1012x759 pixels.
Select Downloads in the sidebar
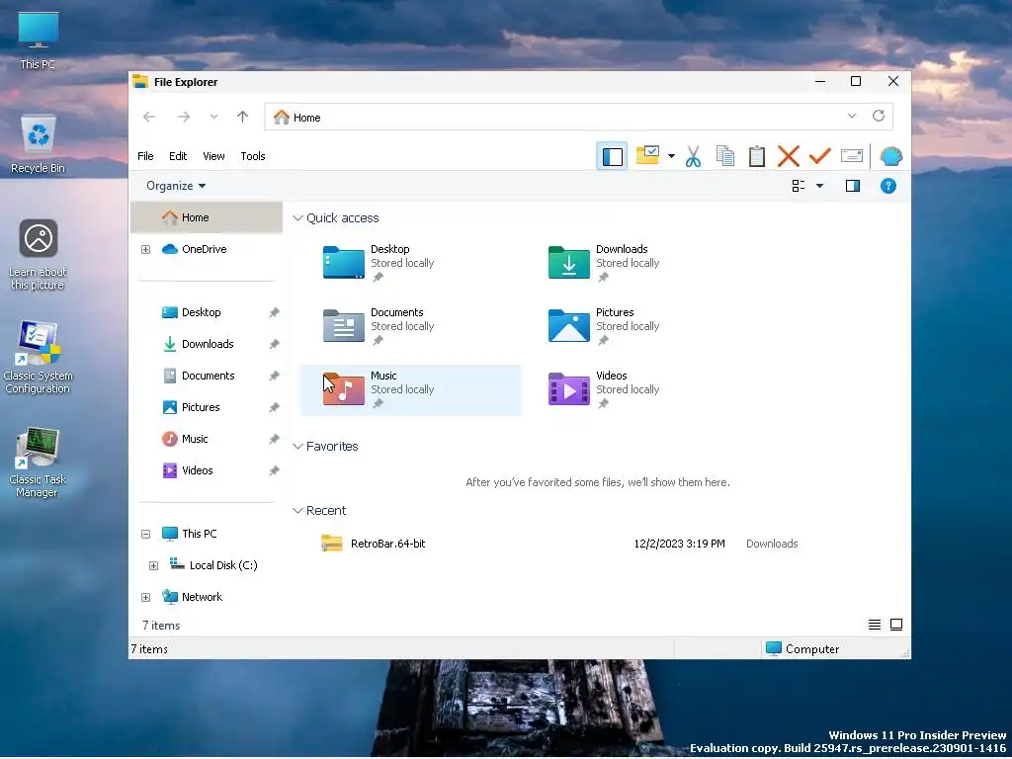[198, 344]
